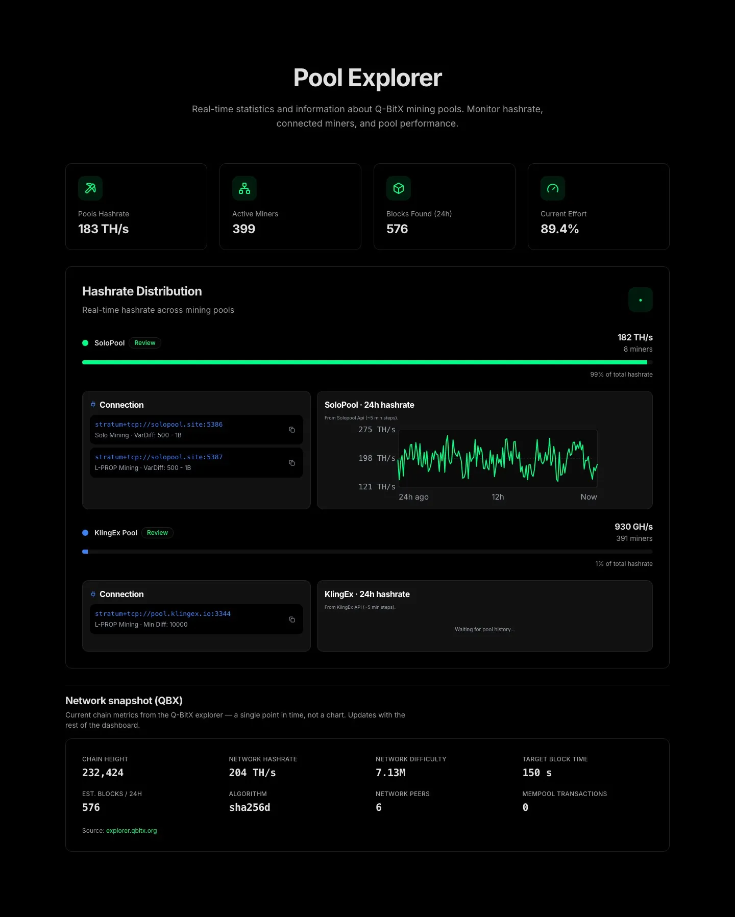Image resolution: width=735 pixels, height=917 pixels.
Task: Click the 'Now' chart axis label
Action: point(589,497)
